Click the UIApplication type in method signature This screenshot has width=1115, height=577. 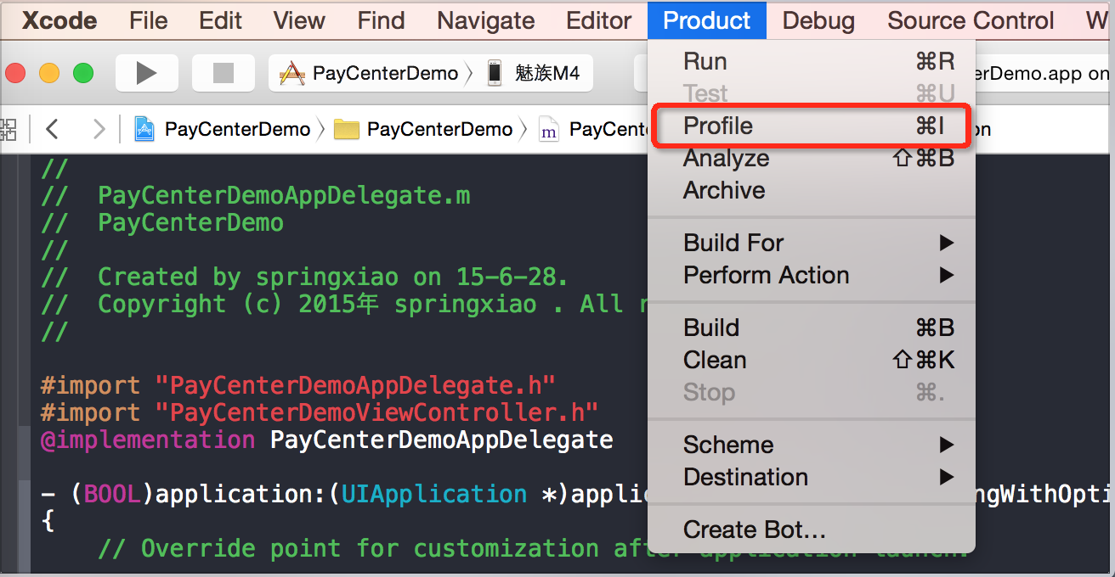pyautogui.click(x=433, y=494)
